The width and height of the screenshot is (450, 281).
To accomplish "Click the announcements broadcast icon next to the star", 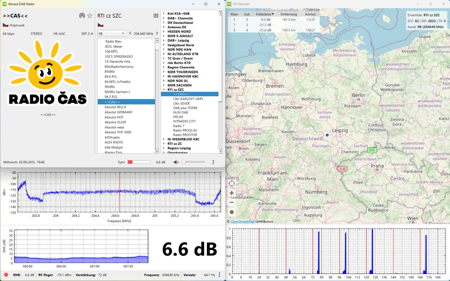I will pos(82,16).
